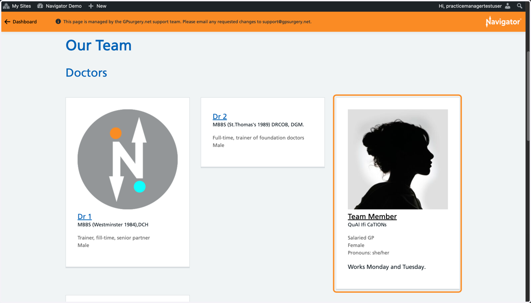The height and width of the screenshot is (303, 531).
Task: Click the My Sites network icon
Action: pos(6,6)
